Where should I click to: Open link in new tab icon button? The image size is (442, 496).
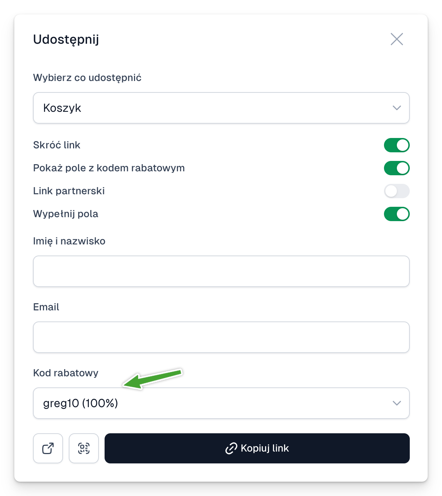click(48, 448)
